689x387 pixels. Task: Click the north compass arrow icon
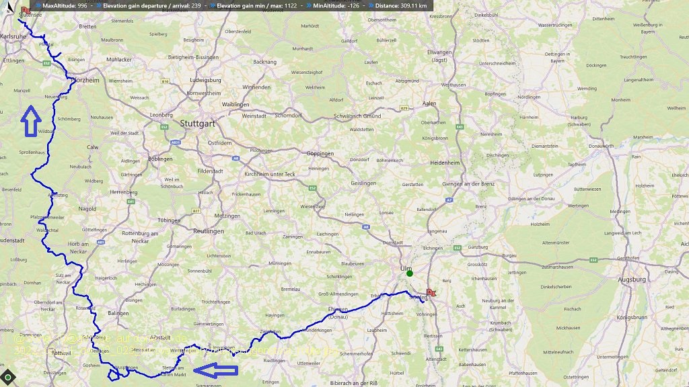pos(11,7)
